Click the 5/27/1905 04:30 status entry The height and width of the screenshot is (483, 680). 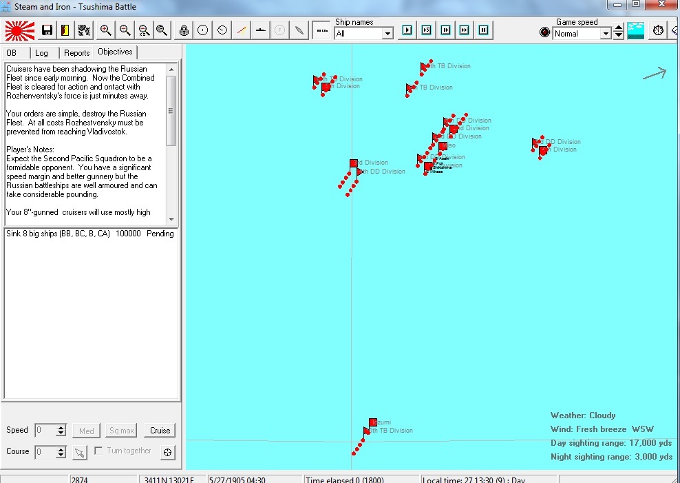pyautogui.click(x=255, y=480)
